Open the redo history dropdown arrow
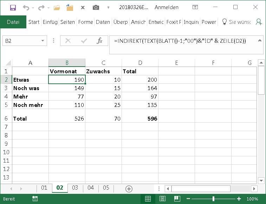Viewport: 266px width, 204px height. pos(48,8)
